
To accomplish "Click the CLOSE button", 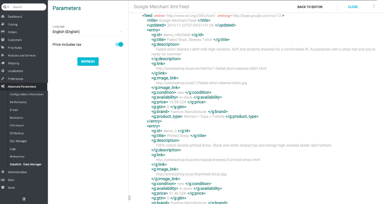I will [353, 7].
